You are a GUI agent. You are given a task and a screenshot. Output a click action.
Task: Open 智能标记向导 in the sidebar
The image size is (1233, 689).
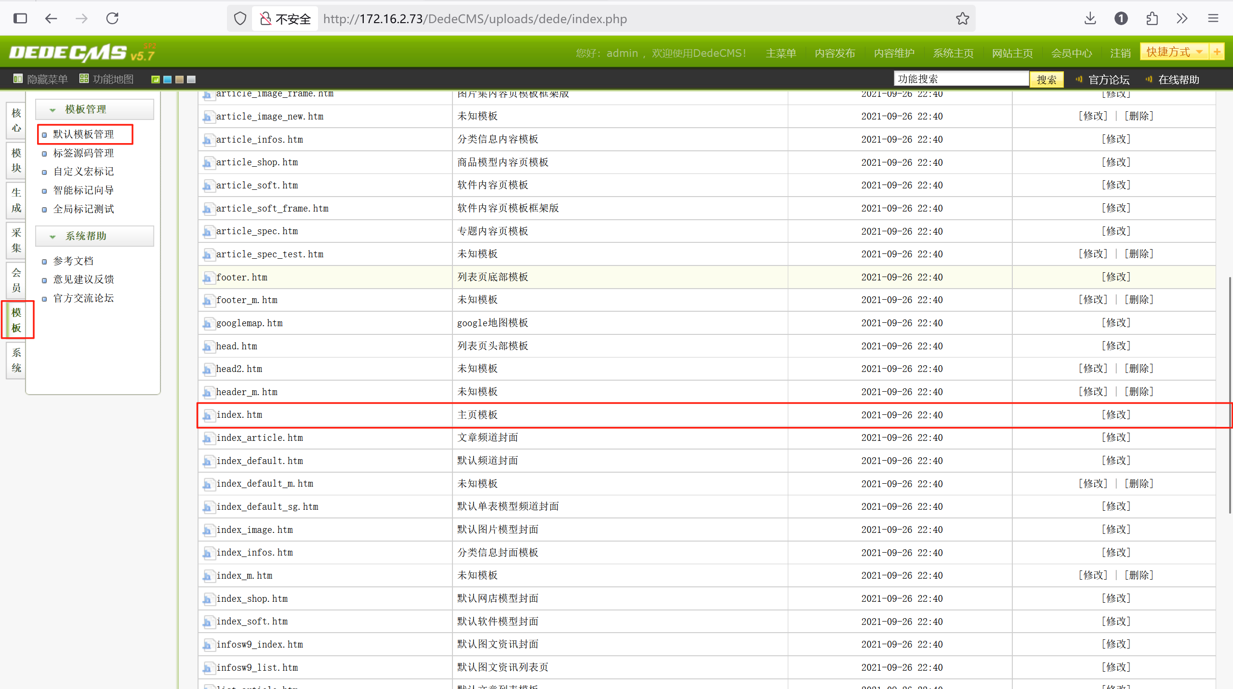coord(83,190)
